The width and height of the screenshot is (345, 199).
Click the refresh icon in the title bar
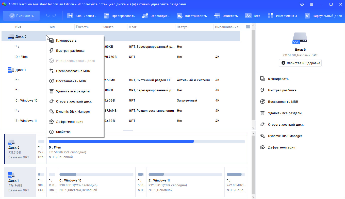pos(302,4)
